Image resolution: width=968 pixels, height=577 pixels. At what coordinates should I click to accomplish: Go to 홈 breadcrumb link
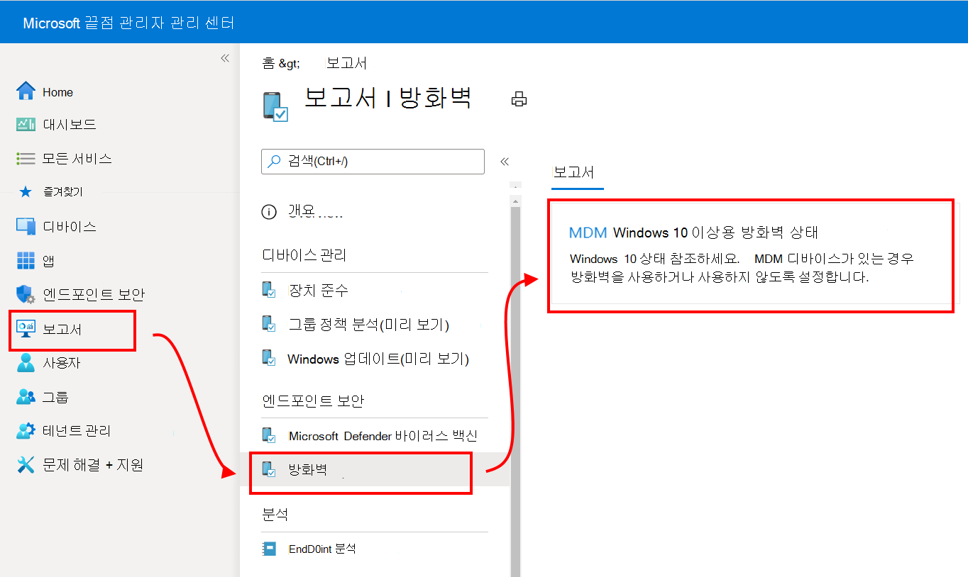[x=268, y=64]
